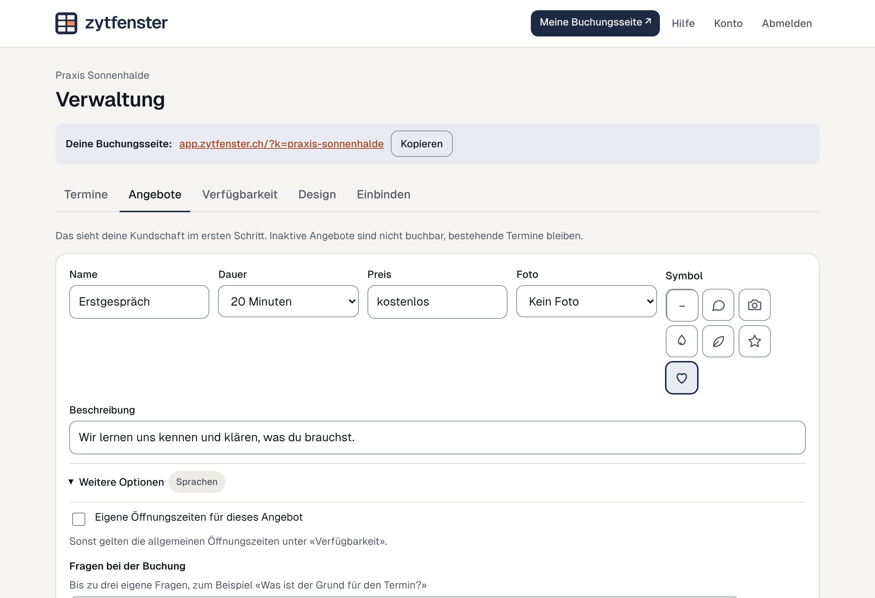This screenshot has height=598, width=875.
Task: Open the Foto dropdown showing Kein Foto
Action: click(587, 301)
